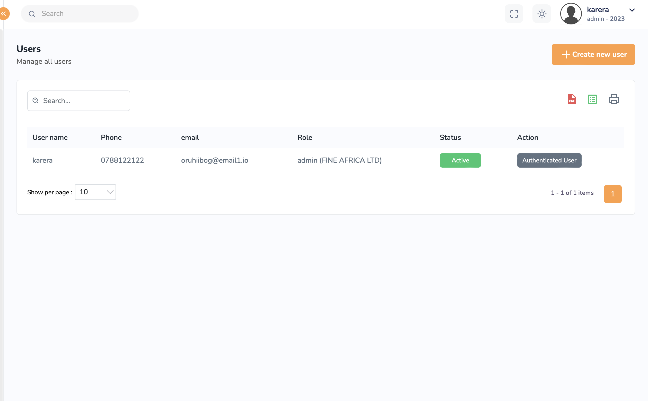This screenshot has height=401, width=648.
Task: Sort by the User name column header
Action: tap(50, 137)
